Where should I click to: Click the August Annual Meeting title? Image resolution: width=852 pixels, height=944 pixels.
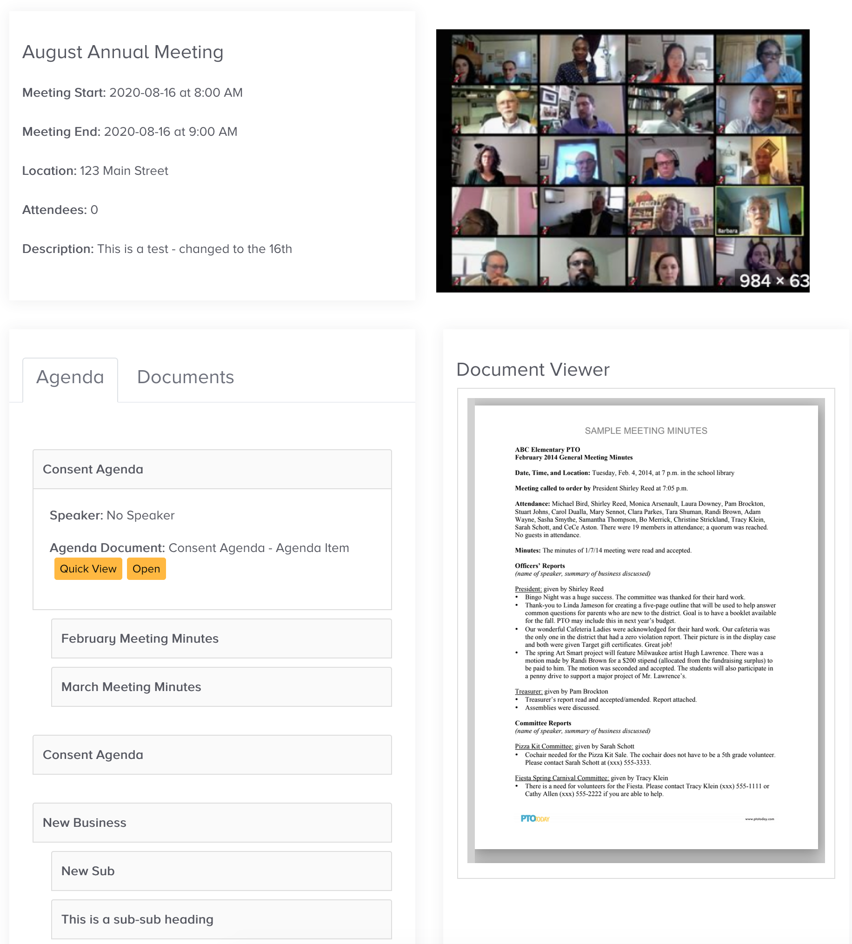click(x=123, y=52)
